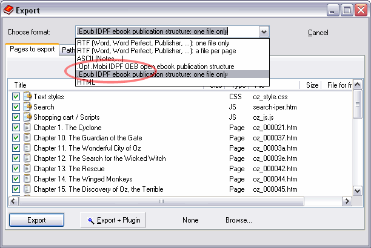
Task: Click the page icon for Chapter 11
Action: click(x=27, y=148)
